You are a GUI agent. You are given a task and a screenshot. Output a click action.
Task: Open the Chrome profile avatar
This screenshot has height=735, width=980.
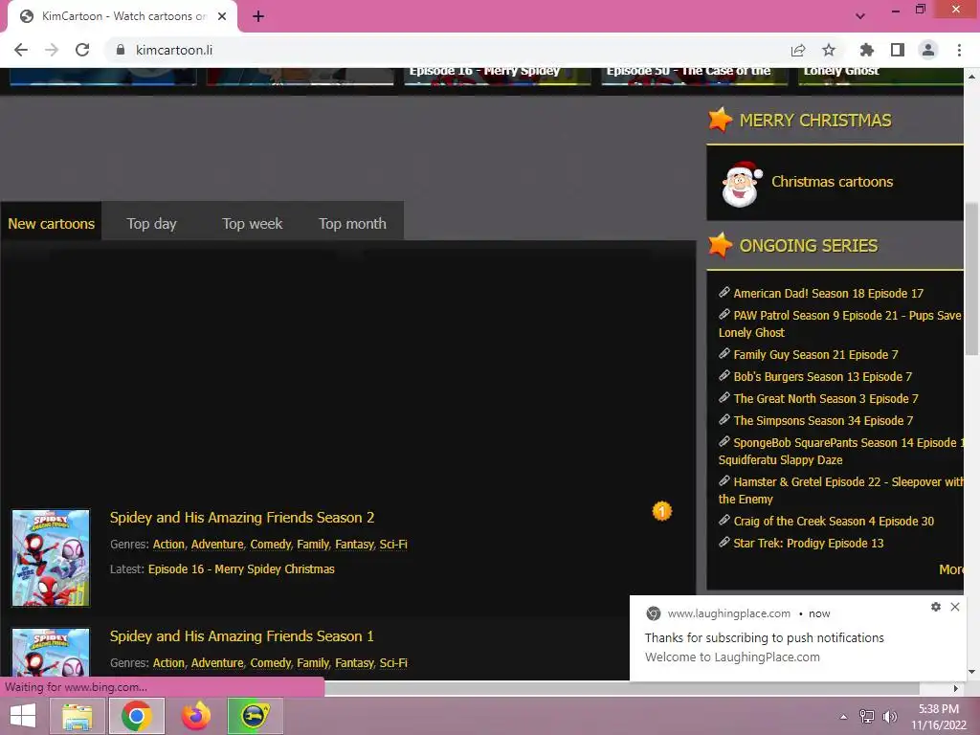(928, 50)
